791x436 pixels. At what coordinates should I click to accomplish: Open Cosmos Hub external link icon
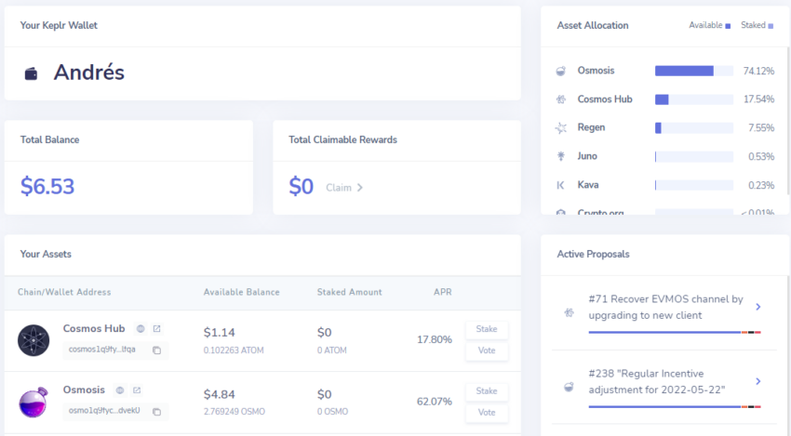point(157,329)
